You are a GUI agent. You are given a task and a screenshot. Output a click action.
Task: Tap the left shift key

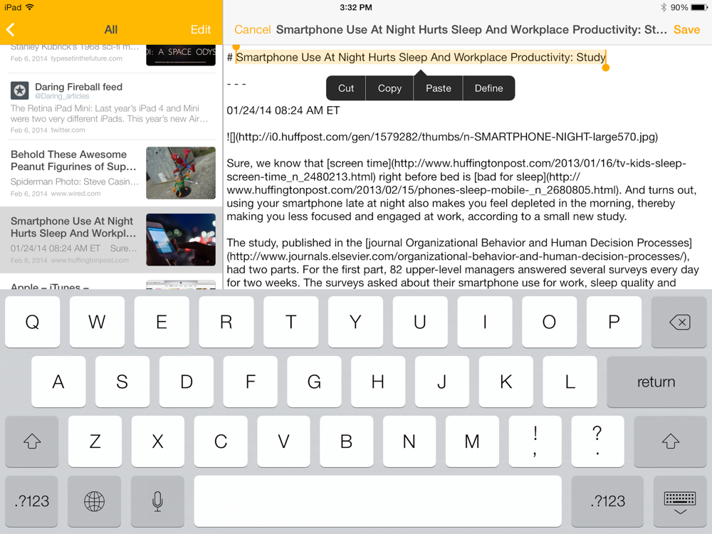[x=32, y=441]
